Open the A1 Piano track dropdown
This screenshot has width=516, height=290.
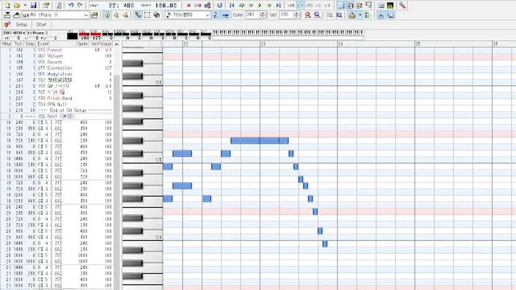(x=56, y=15)
